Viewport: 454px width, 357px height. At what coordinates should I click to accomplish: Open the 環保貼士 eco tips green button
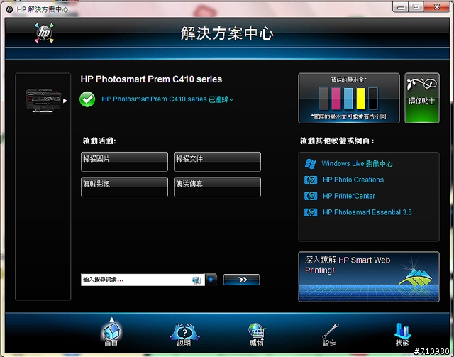click(422, 98)
